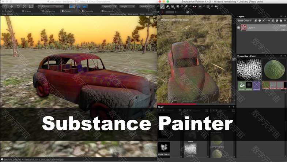The height and width of the screenshot is (162, 287).
Task: Click the diagonal brush icon in options bar
Action: click(x=188, y=12)
